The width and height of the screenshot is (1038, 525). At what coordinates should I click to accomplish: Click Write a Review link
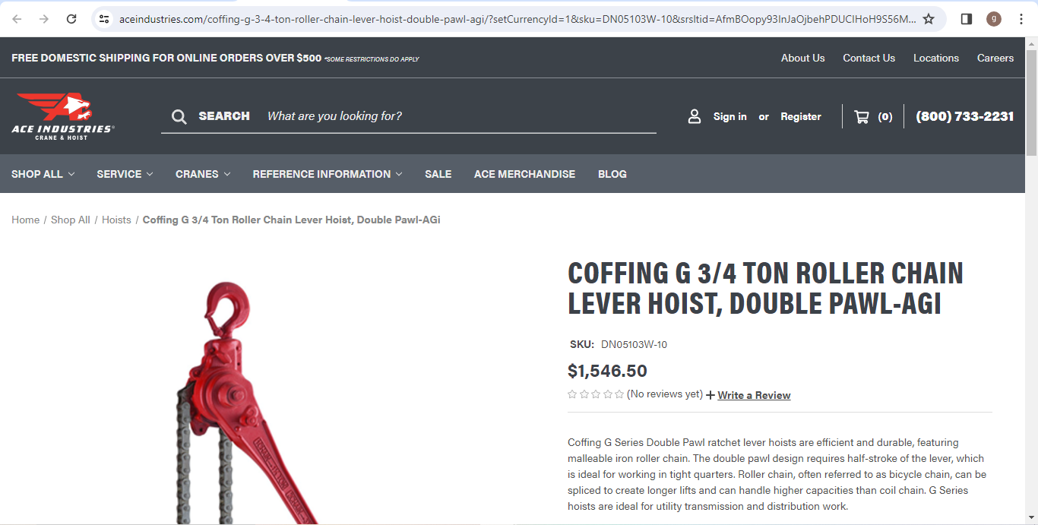[754, 395]
